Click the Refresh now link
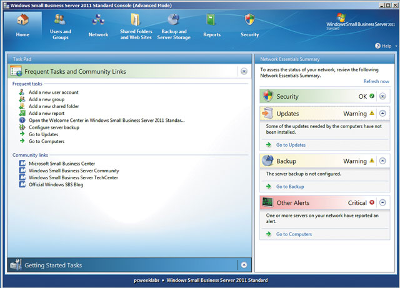Screen dimensions: 400x288 click(376, 81)
